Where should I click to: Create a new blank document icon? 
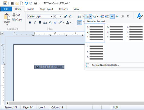coord(21,3)
